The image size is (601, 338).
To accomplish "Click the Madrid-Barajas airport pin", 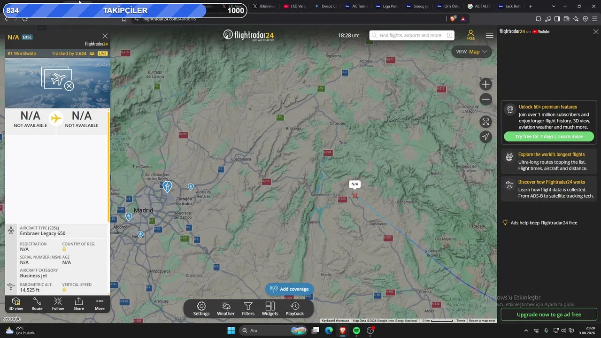I will (x=167, y=187).
